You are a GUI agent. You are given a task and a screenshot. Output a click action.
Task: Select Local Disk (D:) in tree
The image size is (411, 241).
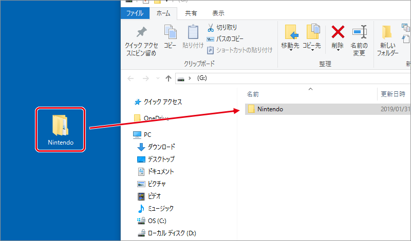(166, 233)
